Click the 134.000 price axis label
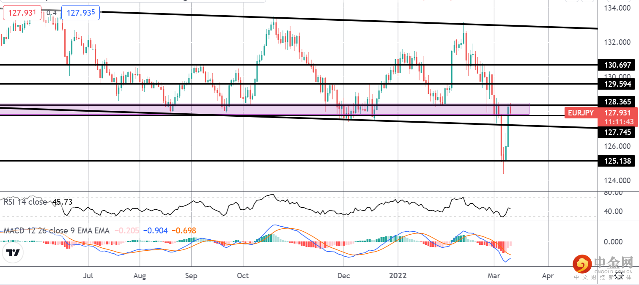Screen dimensions: 639x285 coord(617,8)
